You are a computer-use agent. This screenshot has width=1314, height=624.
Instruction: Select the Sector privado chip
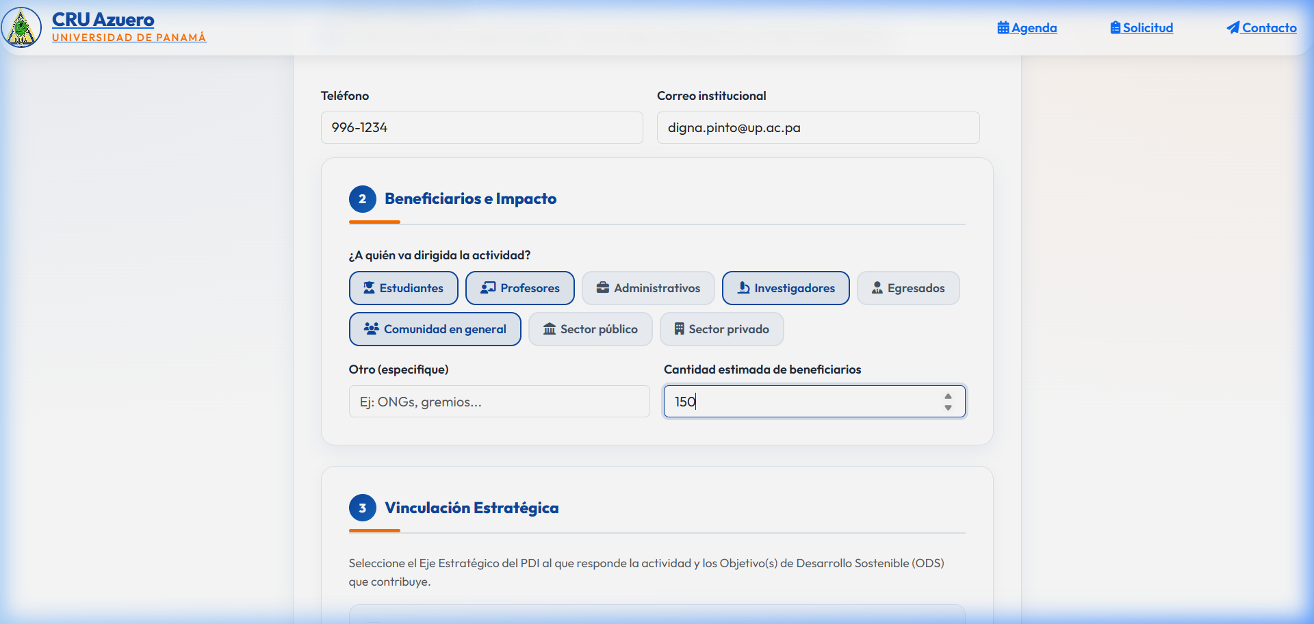(x=722, y=329)
